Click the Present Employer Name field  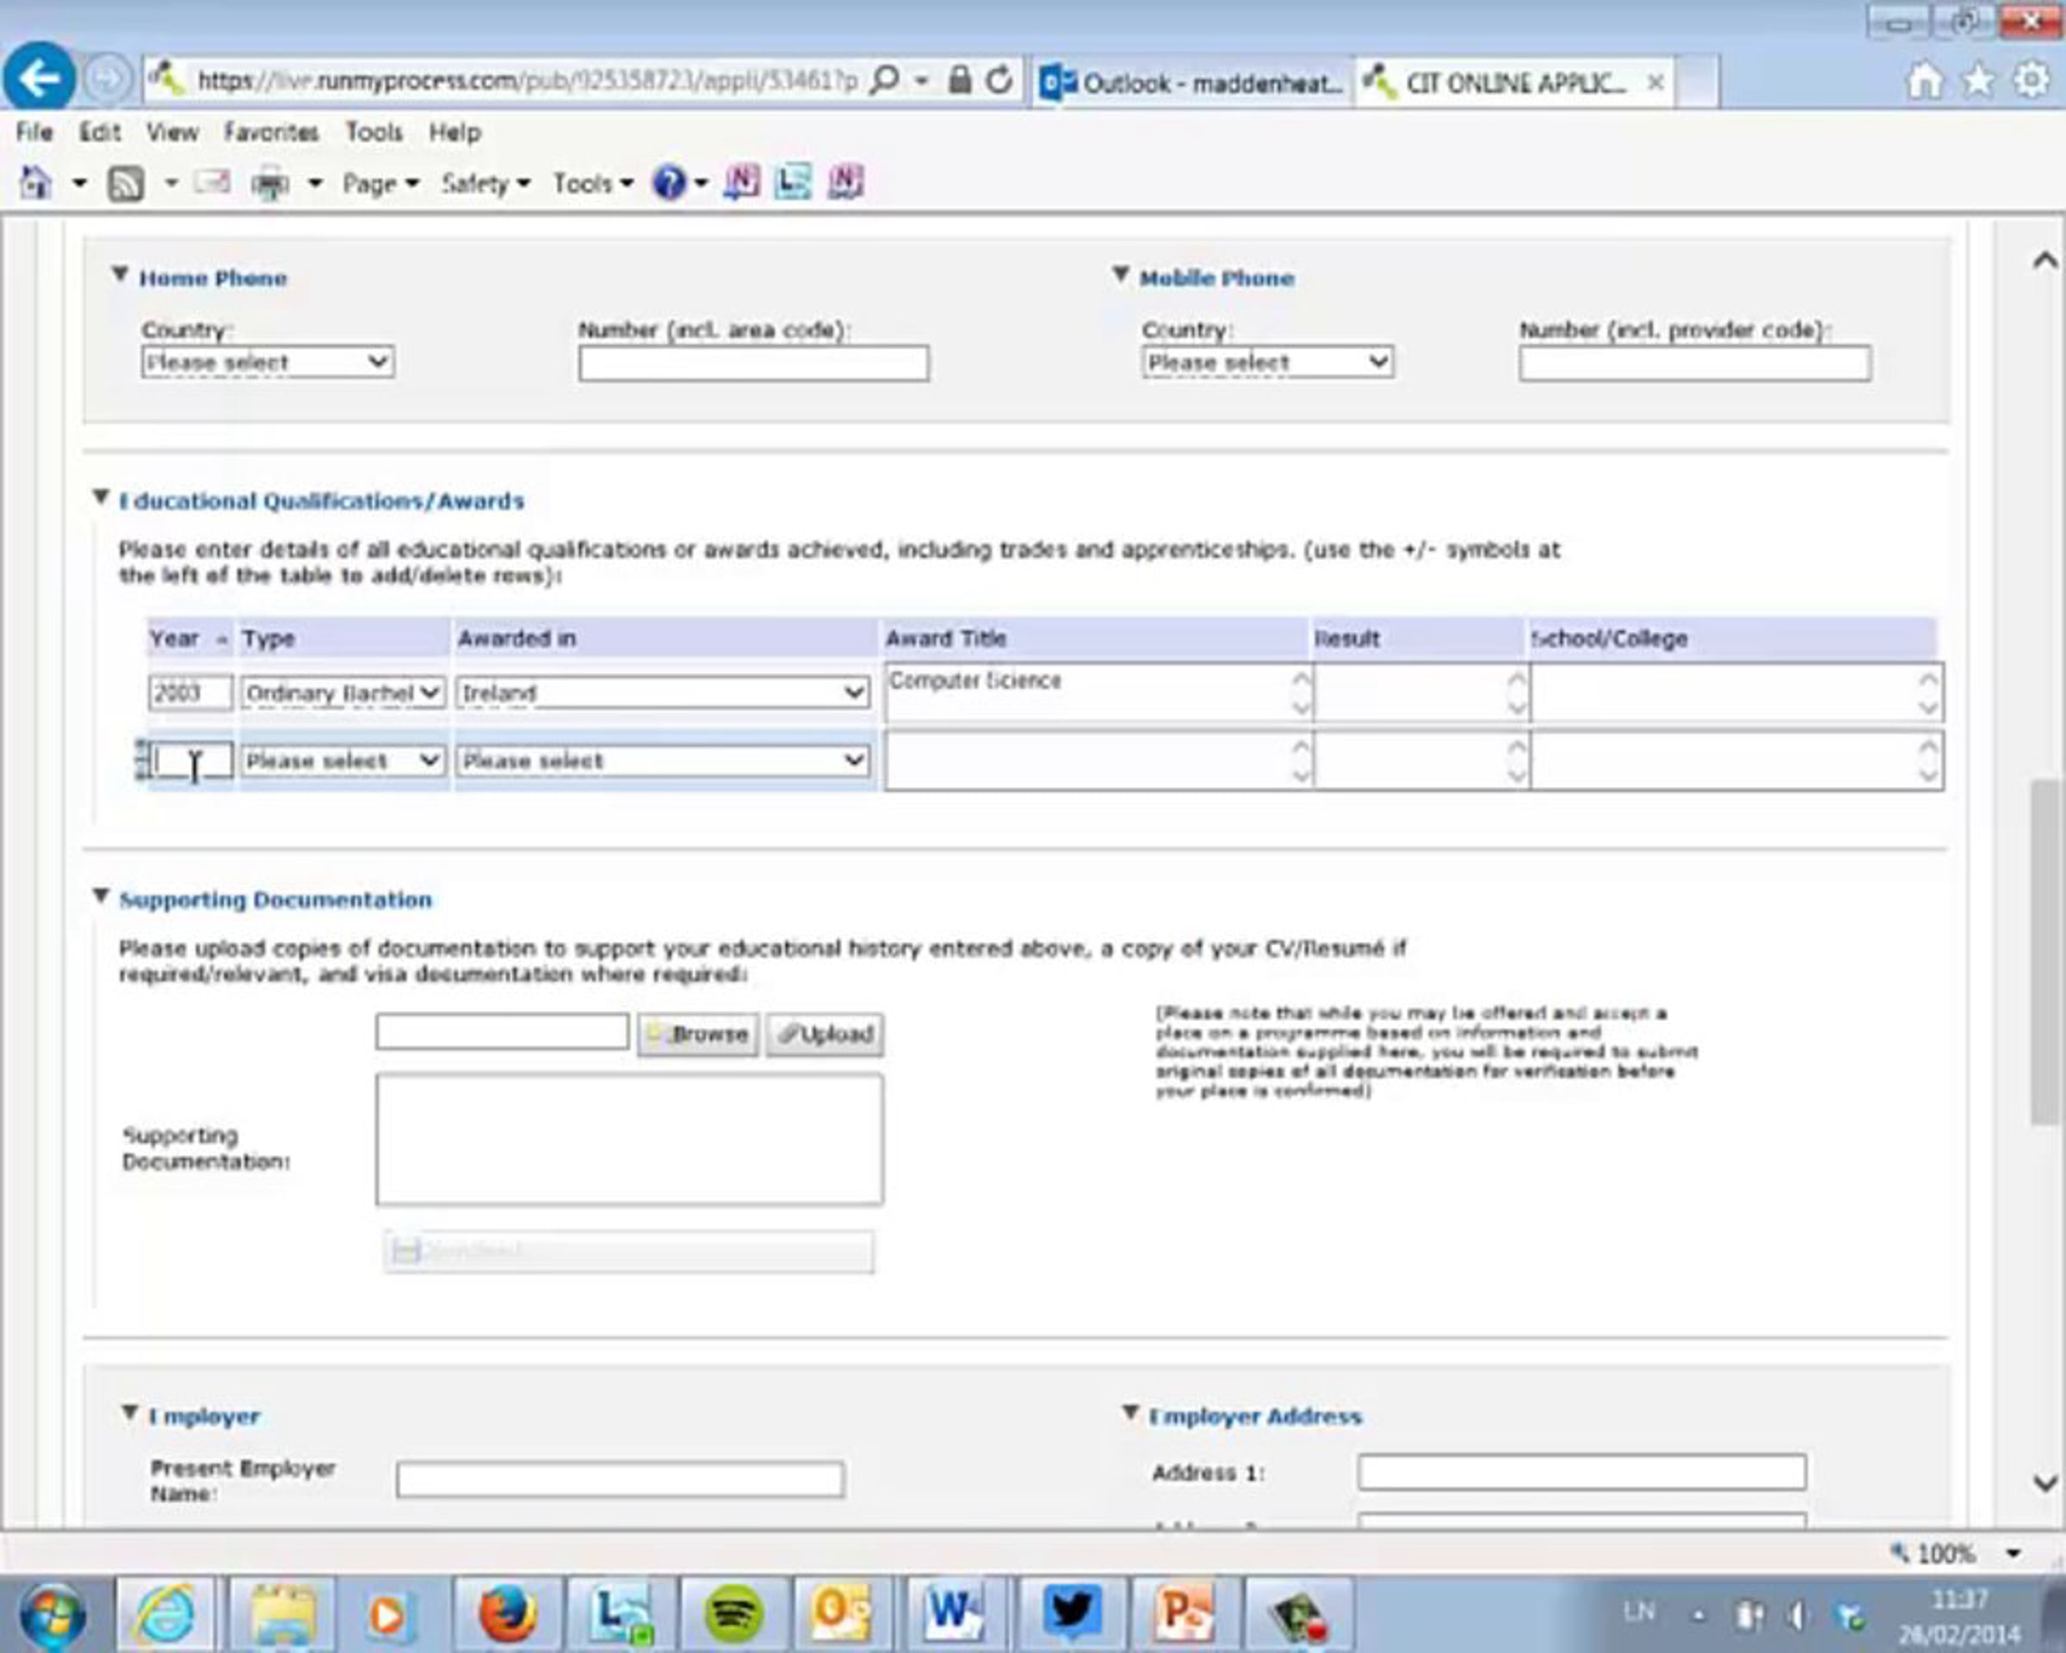[620, 1478]
